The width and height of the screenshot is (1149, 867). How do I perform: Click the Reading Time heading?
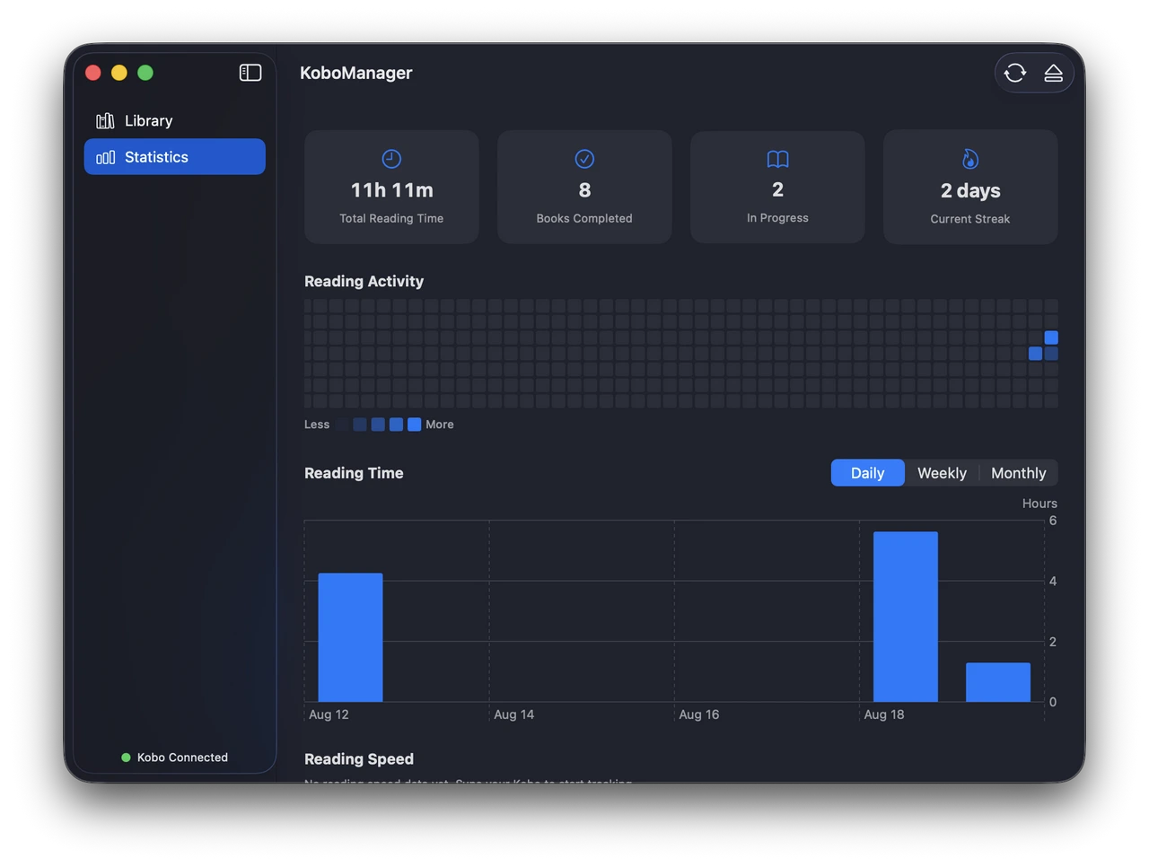click(x=354, y=473)
